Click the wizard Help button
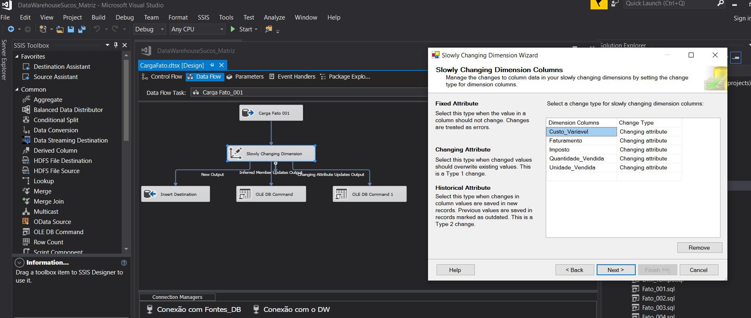The height and width of the screenshot is (318, 751). (x=455, y=270)
